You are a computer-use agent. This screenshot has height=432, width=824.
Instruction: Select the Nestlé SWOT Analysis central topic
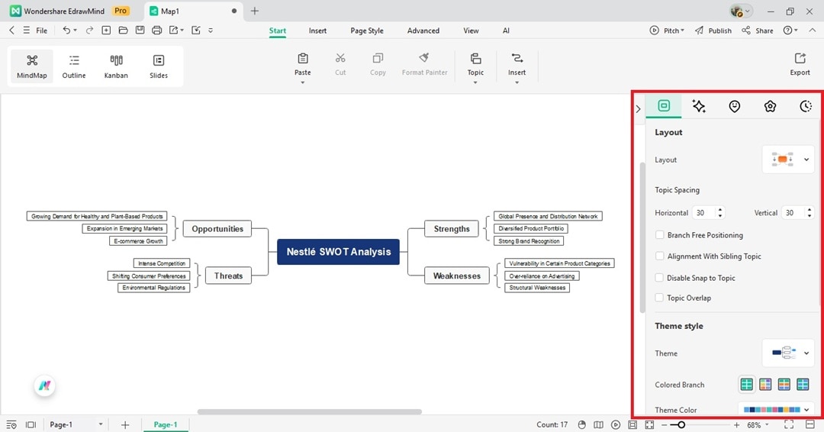pos(339,252)
